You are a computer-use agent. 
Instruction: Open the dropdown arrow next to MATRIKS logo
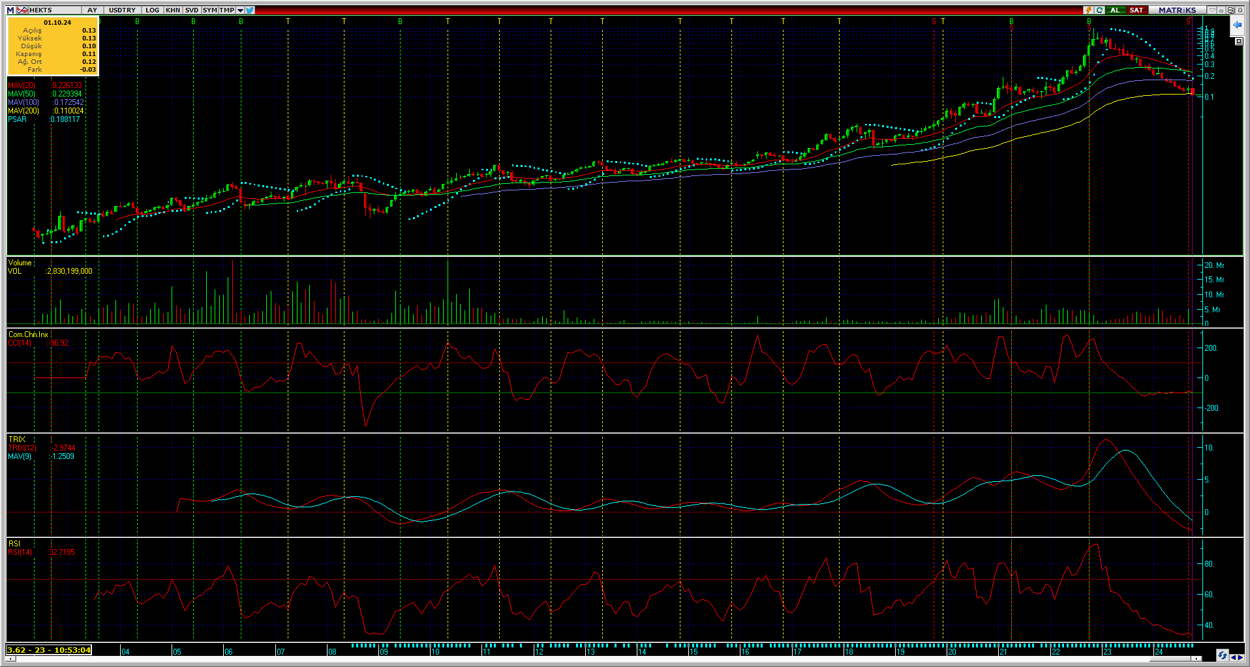coord(1212,10)
